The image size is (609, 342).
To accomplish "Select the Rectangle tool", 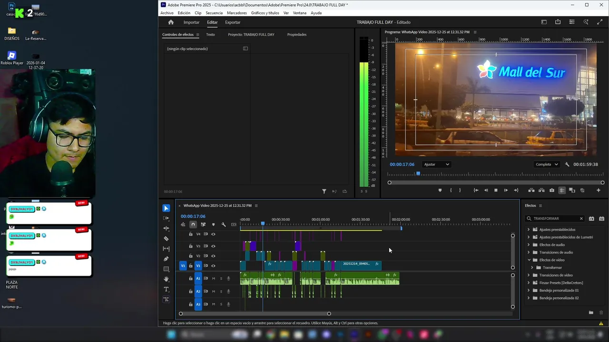I will click(x=166, y=269).
